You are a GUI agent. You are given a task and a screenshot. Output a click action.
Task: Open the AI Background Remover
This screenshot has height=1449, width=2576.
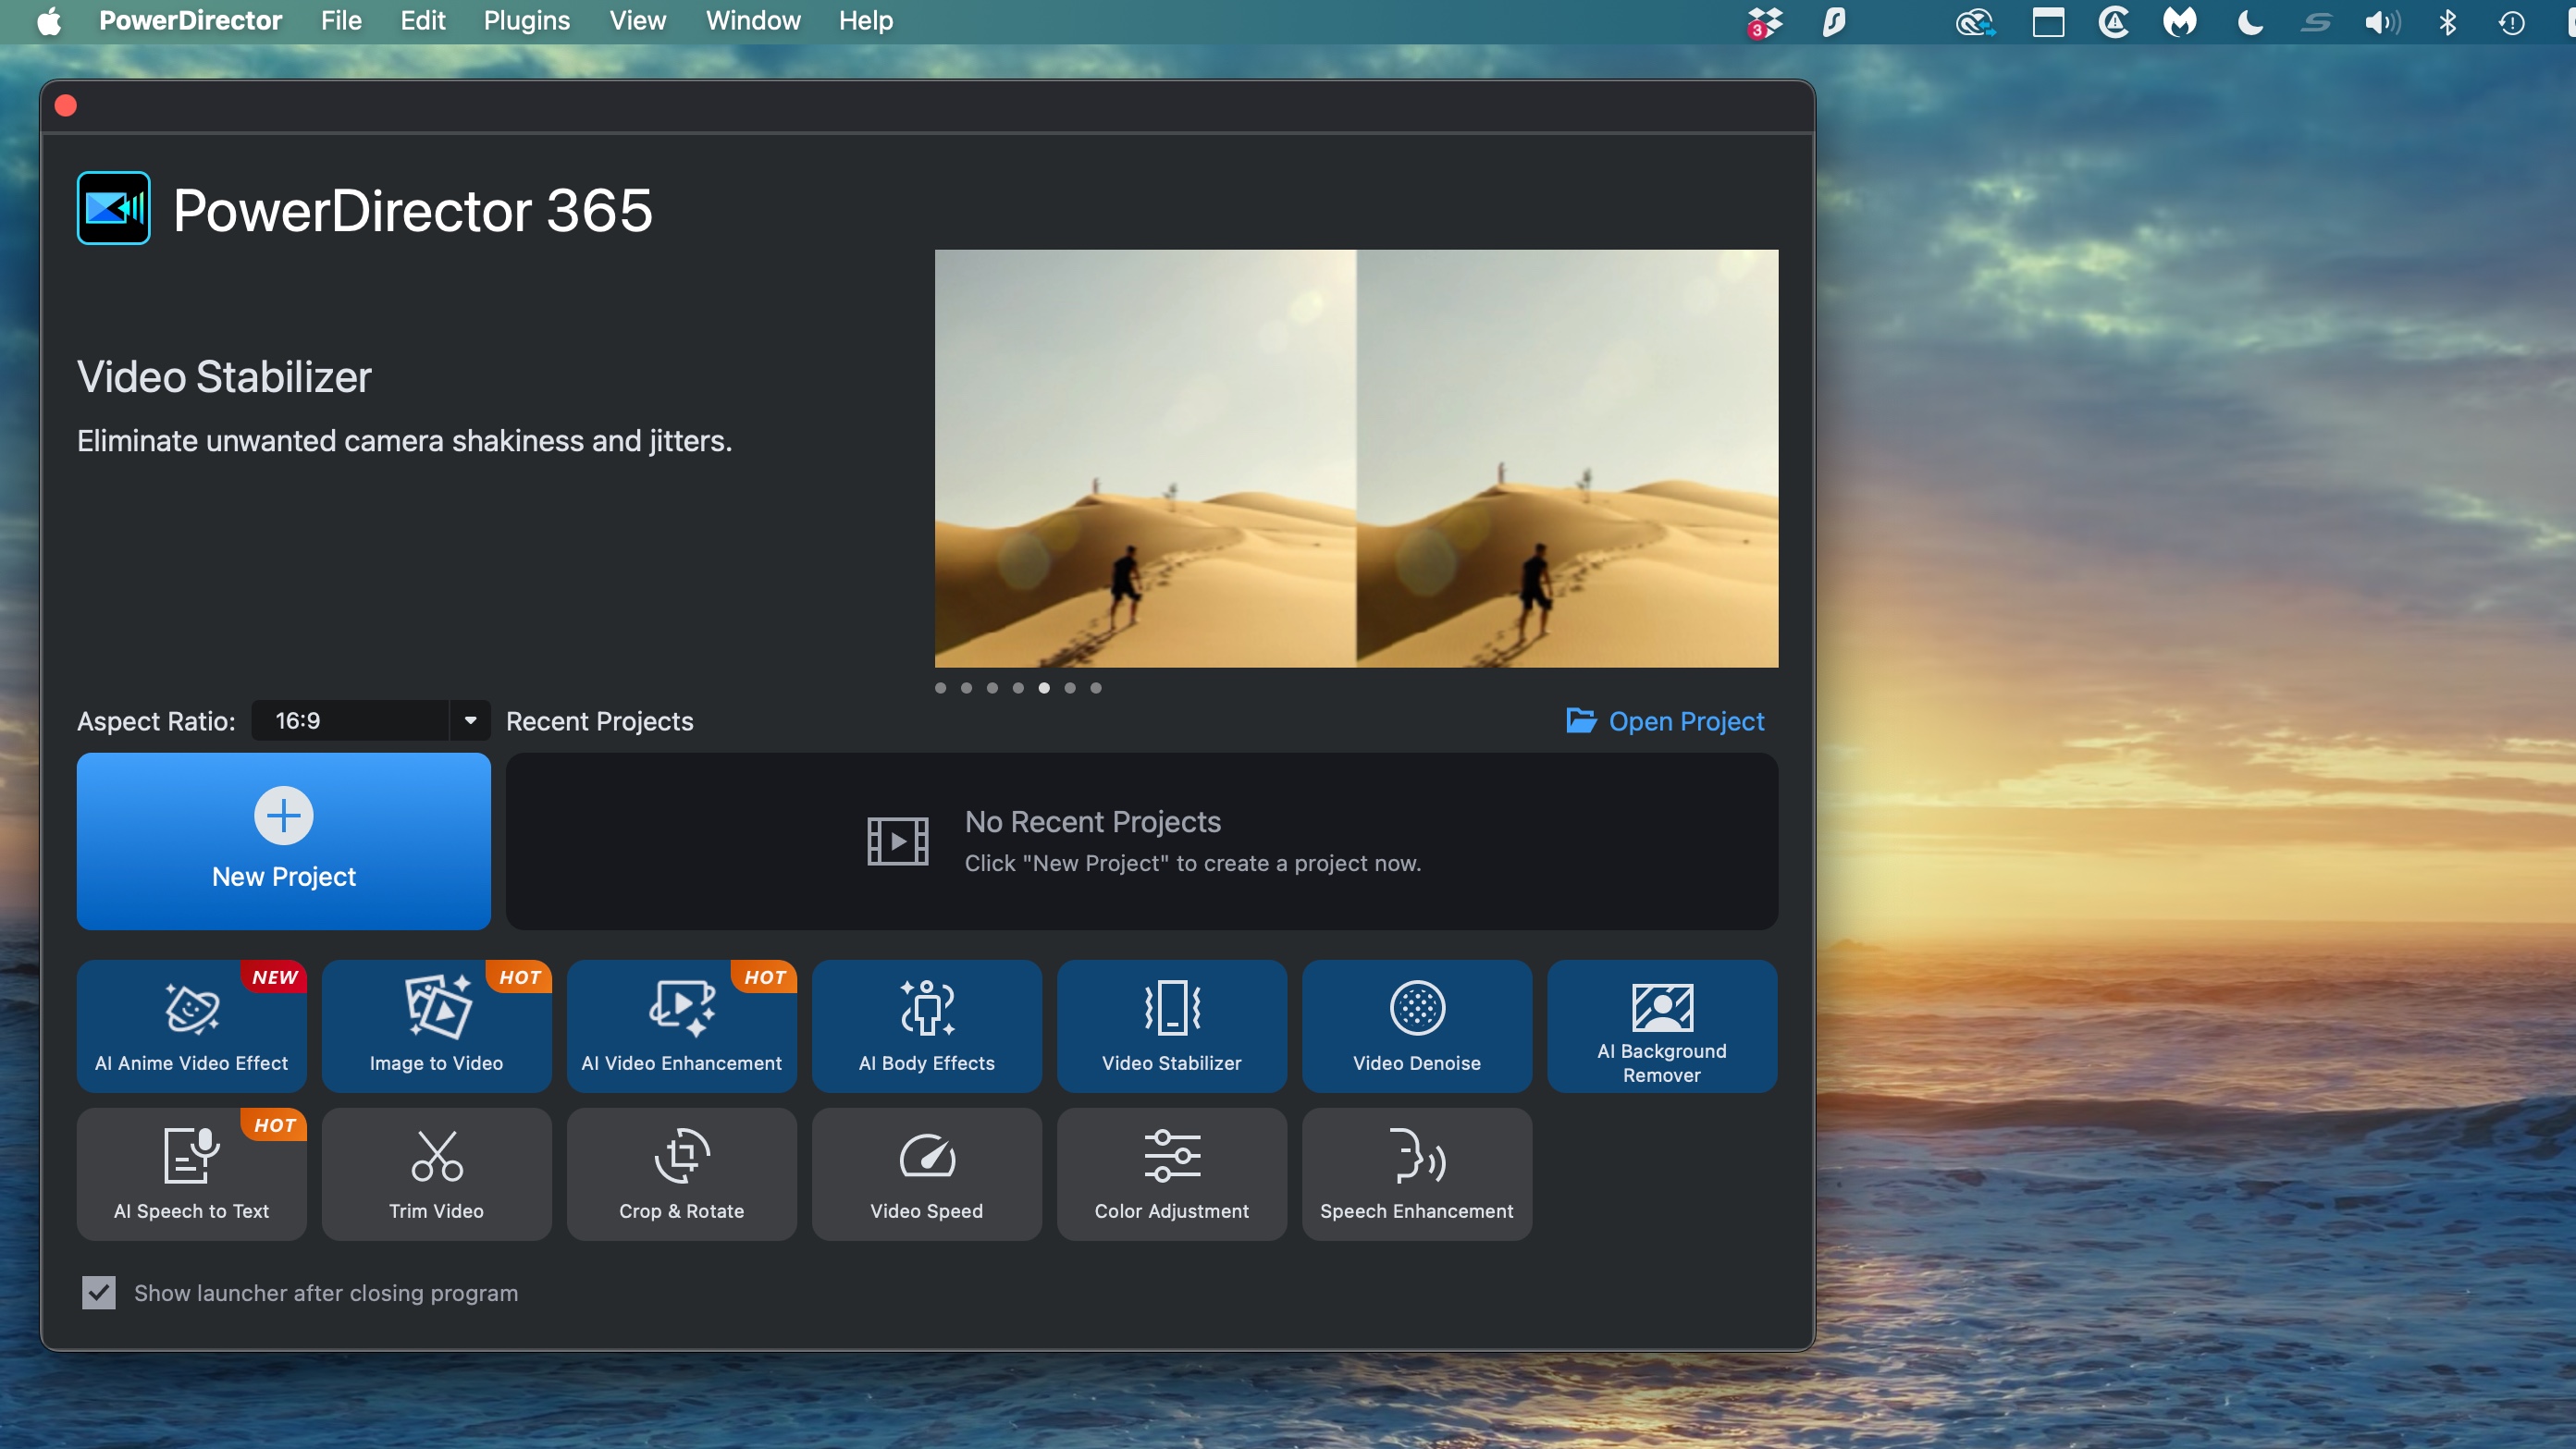coord(1660,1026)
